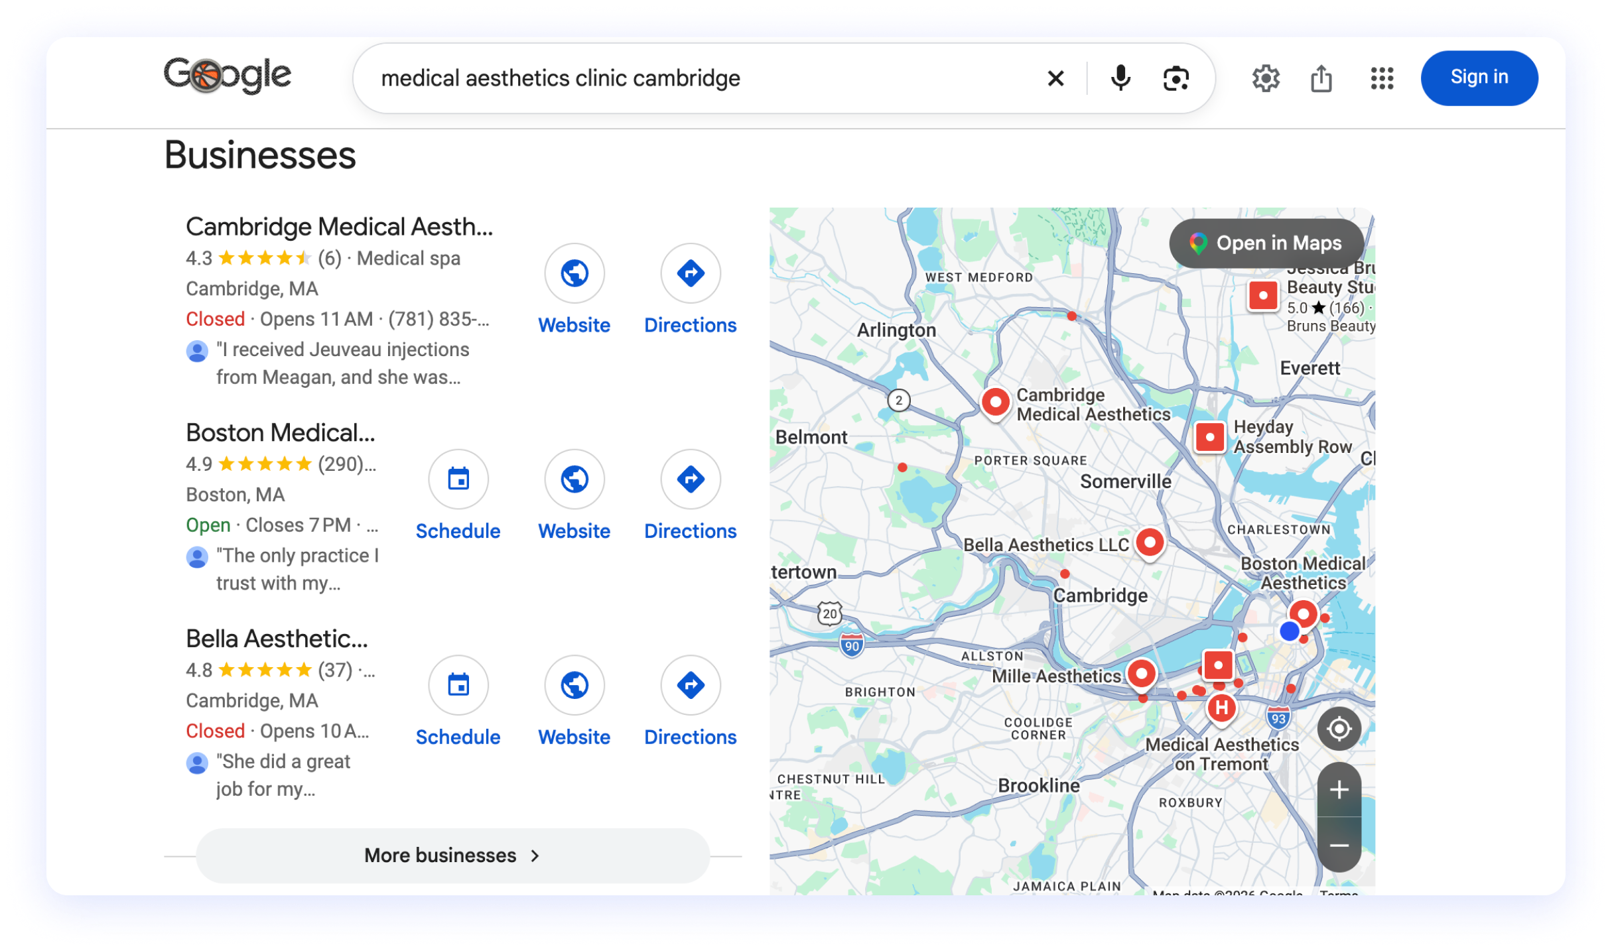Open Boston Medical website globe icon
Image resolution: width=1612 pixels, height=951 pixels.
pyautogui.click(x=574, y=479)
